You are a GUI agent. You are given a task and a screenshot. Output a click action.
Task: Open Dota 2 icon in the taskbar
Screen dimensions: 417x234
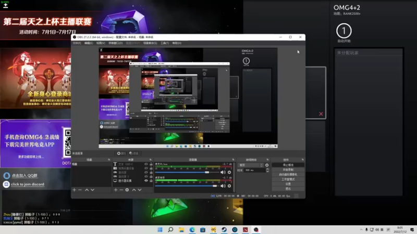[245, 230]
